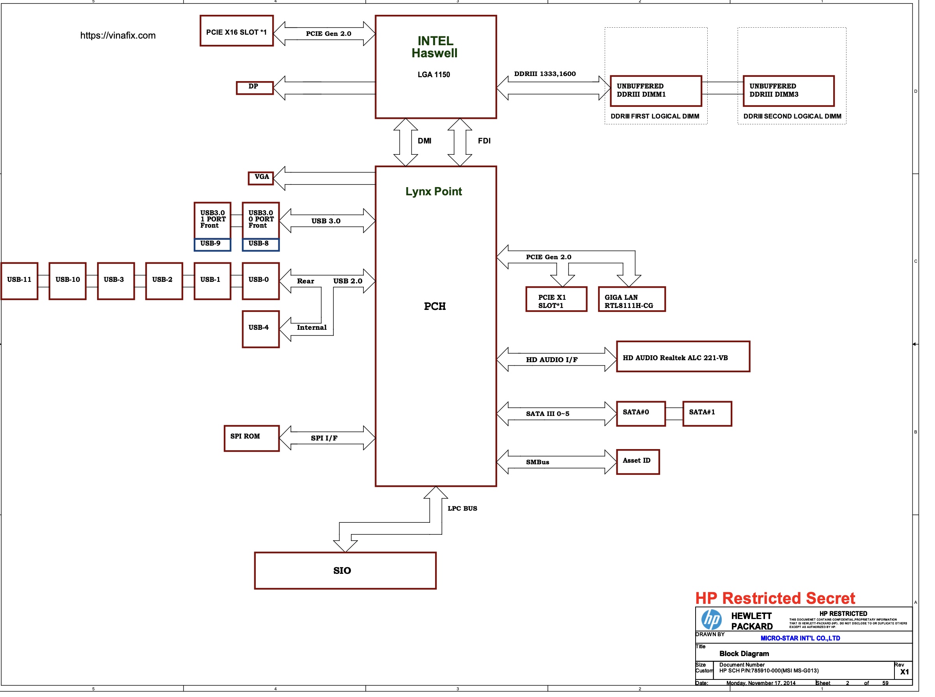This screenshot has height=697, width=935.
Task: Click MICRO-STAR INT'L CO.,LTD text
Action: (800, 639)
